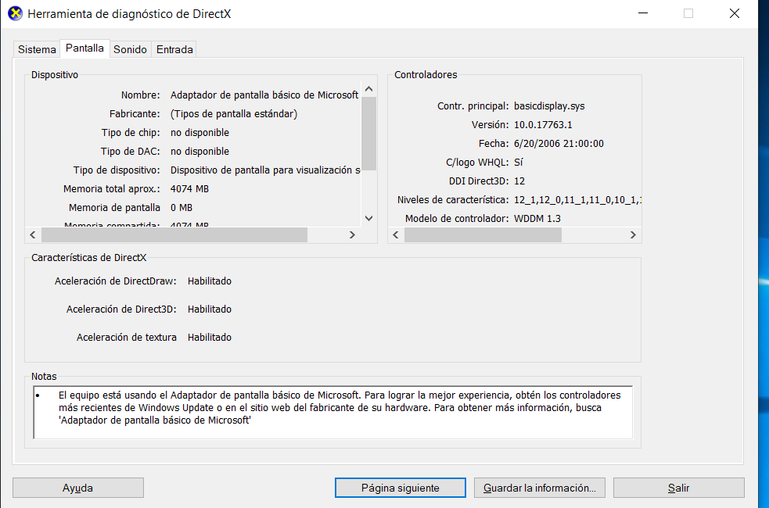Click the 'Adaptador de pantalla básico de Microsoft' name value
The height and width of the screenshot is (508, 769).
(x=264, y=95)
